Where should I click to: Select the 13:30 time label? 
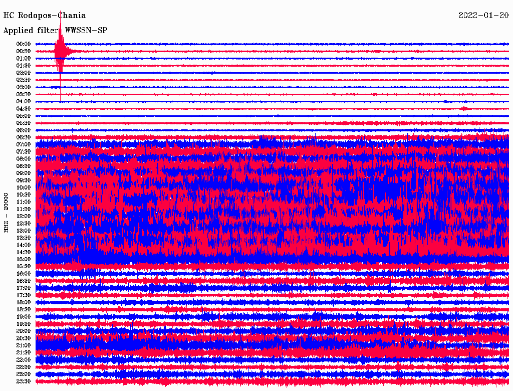24,238
